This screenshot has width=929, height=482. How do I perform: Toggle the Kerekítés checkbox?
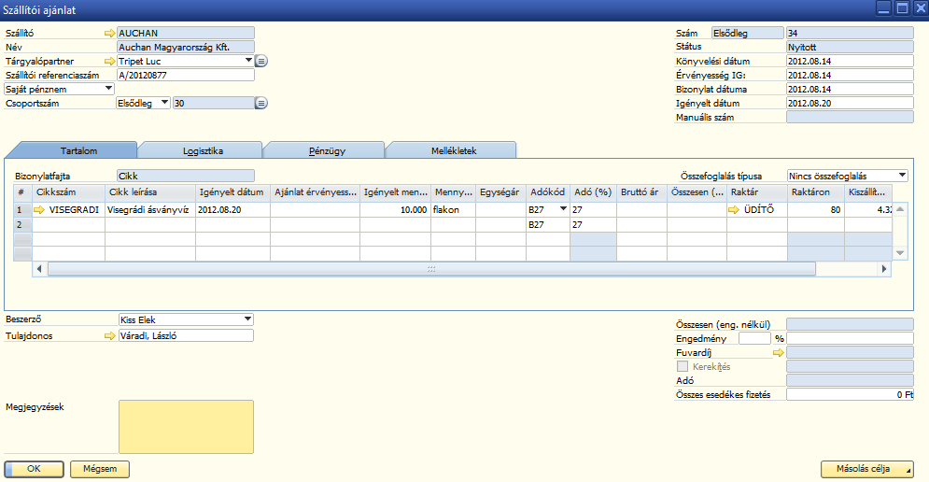coord(683,366)
